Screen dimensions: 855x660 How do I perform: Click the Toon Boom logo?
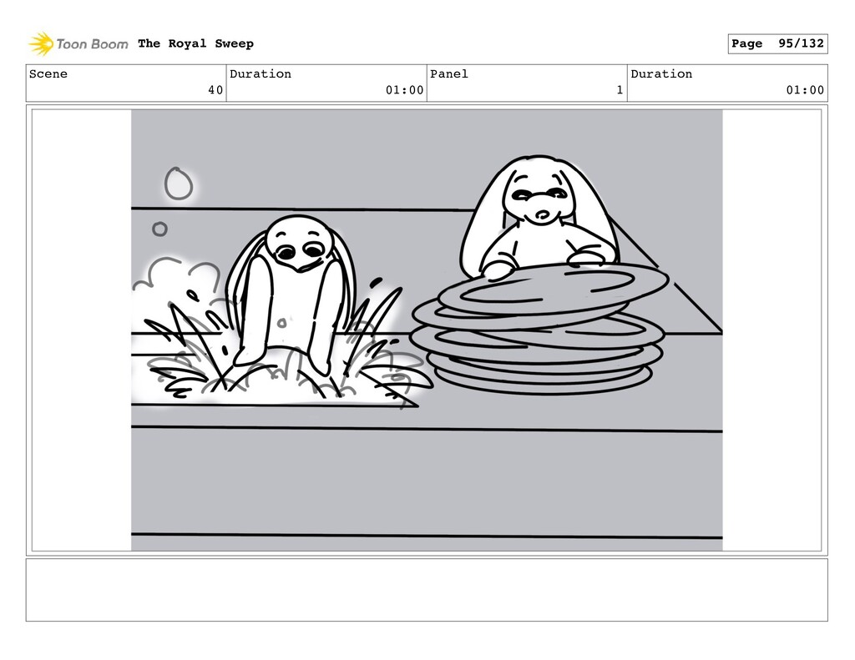point(78,44)
